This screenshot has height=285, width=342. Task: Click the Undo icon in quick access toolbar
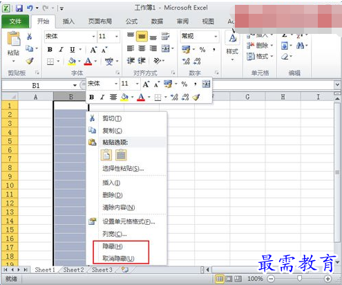(x=30, y=8)
